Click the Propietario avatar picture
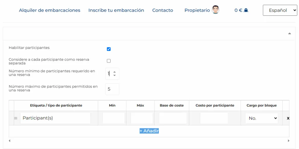Viewport: 299px width, 149px height. coord(215,10)
